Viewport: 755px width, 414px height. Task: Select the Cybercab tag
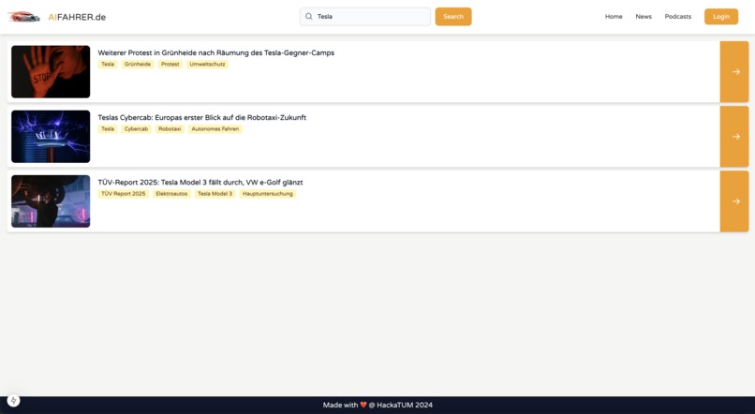pyautogui.click(x=136, y=129)
